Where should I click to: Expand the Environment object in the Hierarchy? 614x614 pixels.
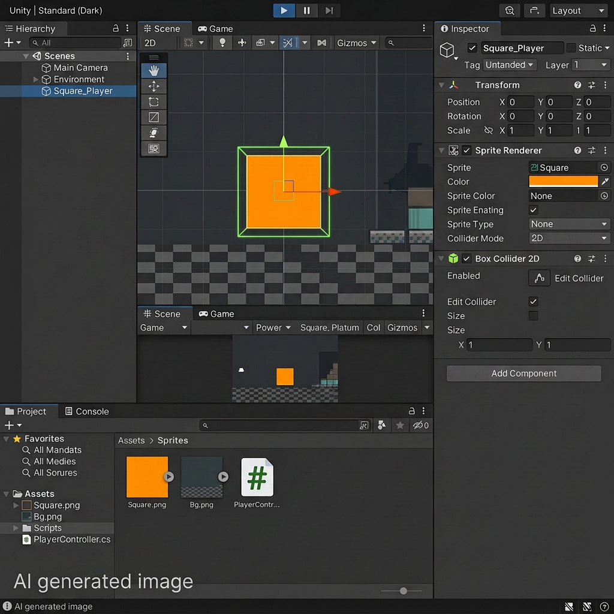click(x=35, y=80)
